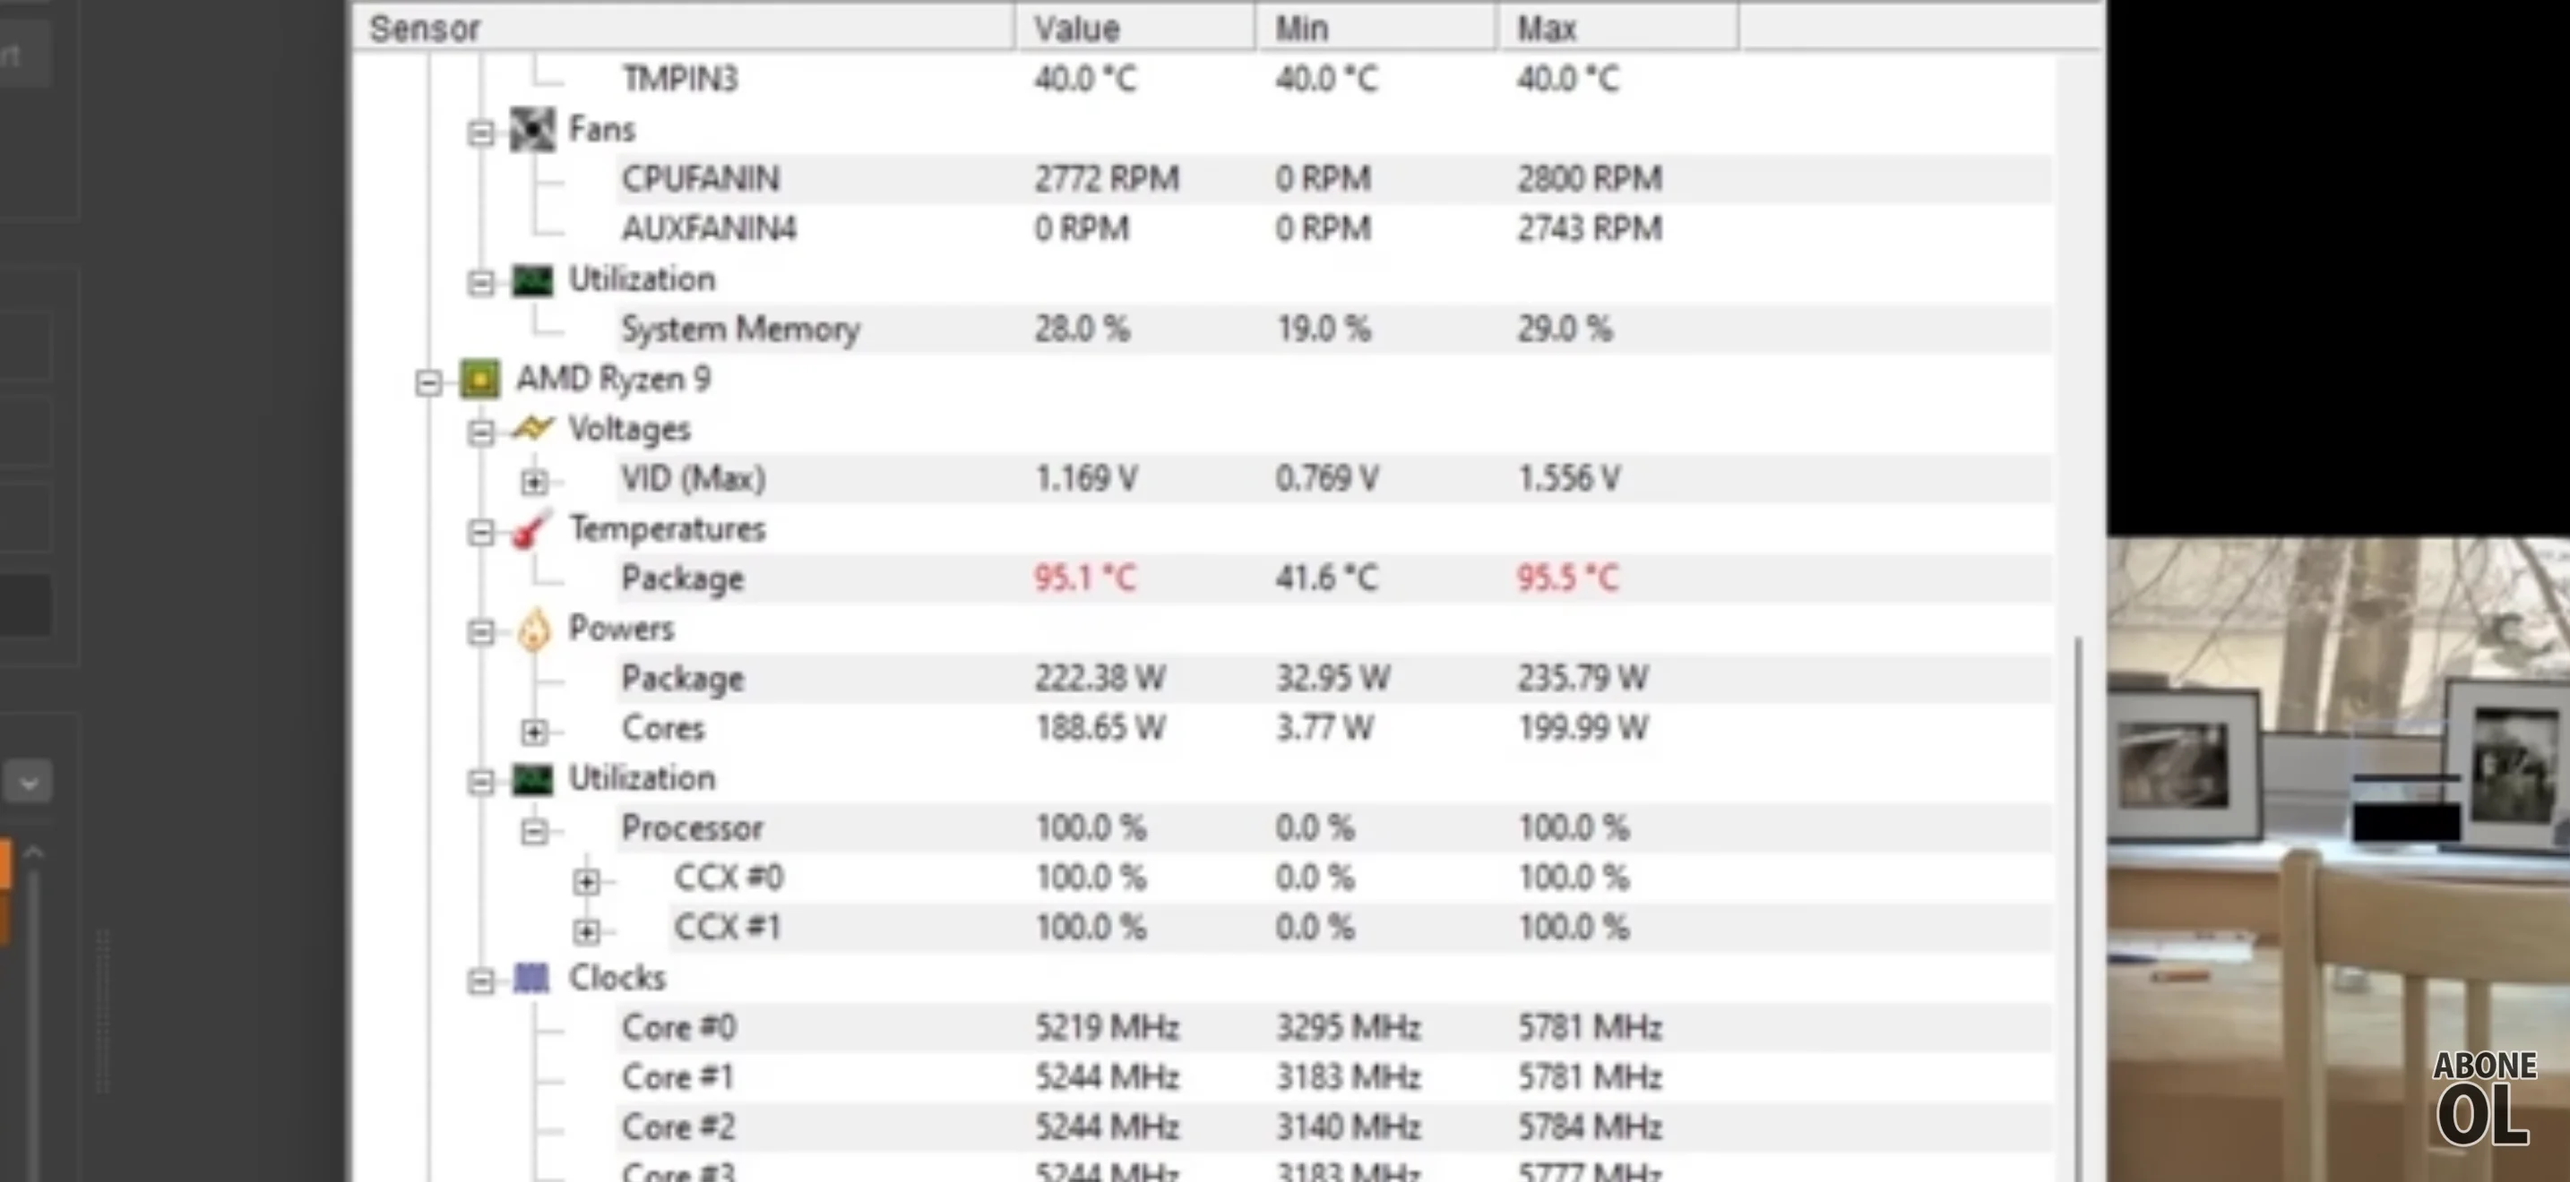
Task: Click the Temperatures thermometer icon
Action: (x=531, y=529)
